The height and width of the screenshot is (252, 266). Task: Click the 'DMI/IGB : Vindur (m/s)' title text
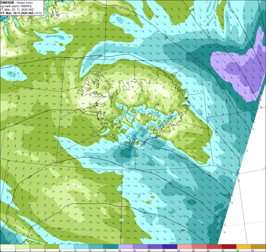click(16, 3)
